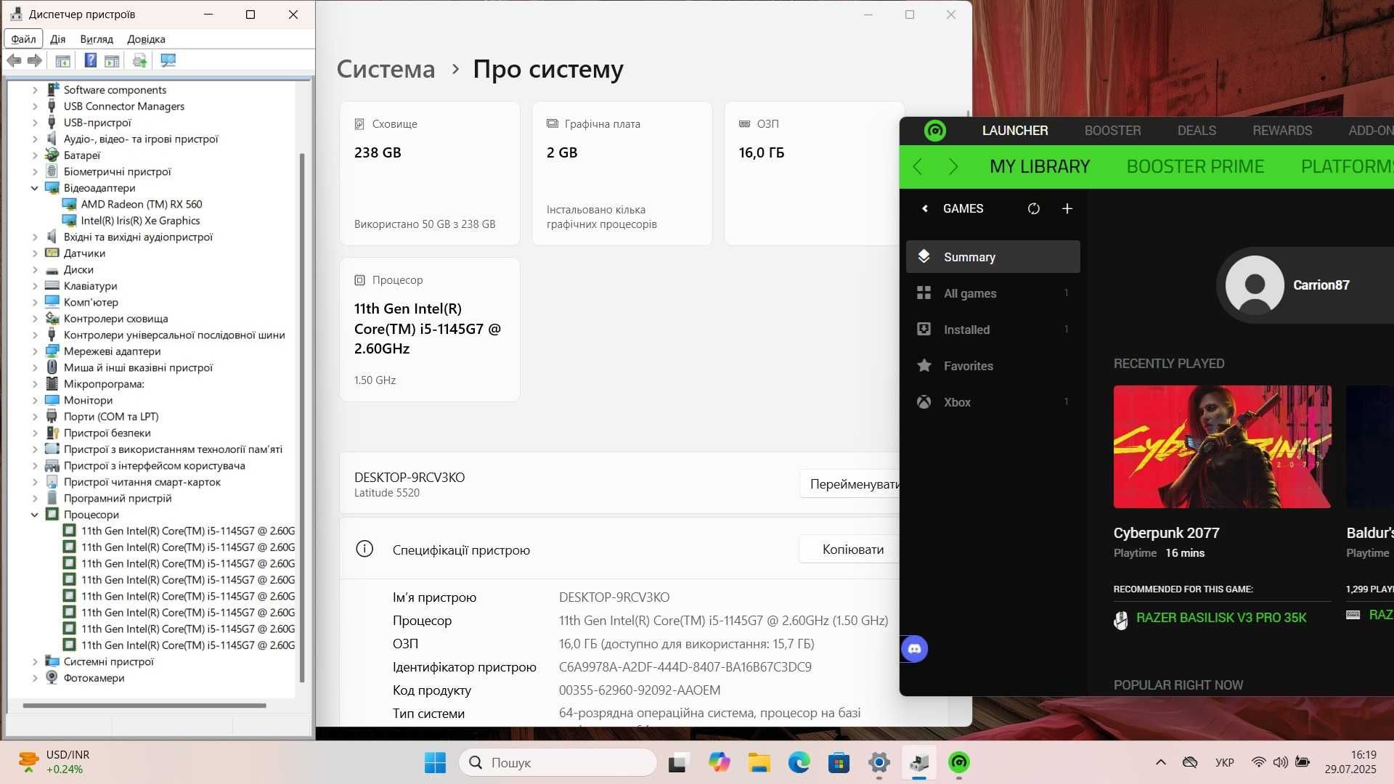Navigate back with Cortex green bar arrow
The height and width of the screenshot is (784, 1394).
coord(918,167)
